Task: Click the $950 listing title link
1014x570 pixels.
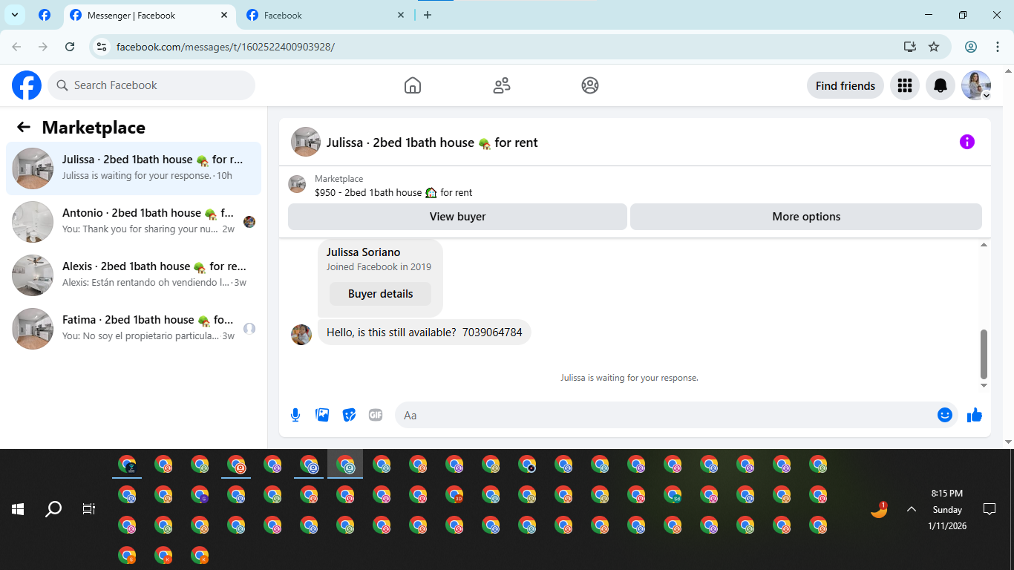Action: pos(393,192)
